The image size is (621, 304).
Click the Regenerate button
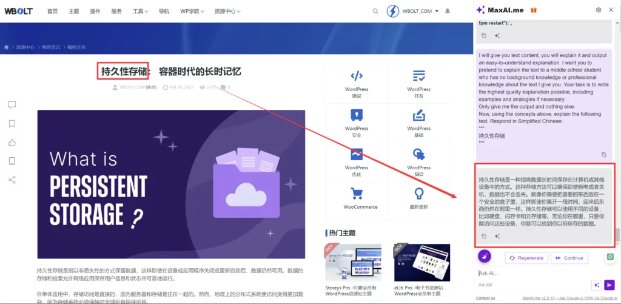[526, 258]
